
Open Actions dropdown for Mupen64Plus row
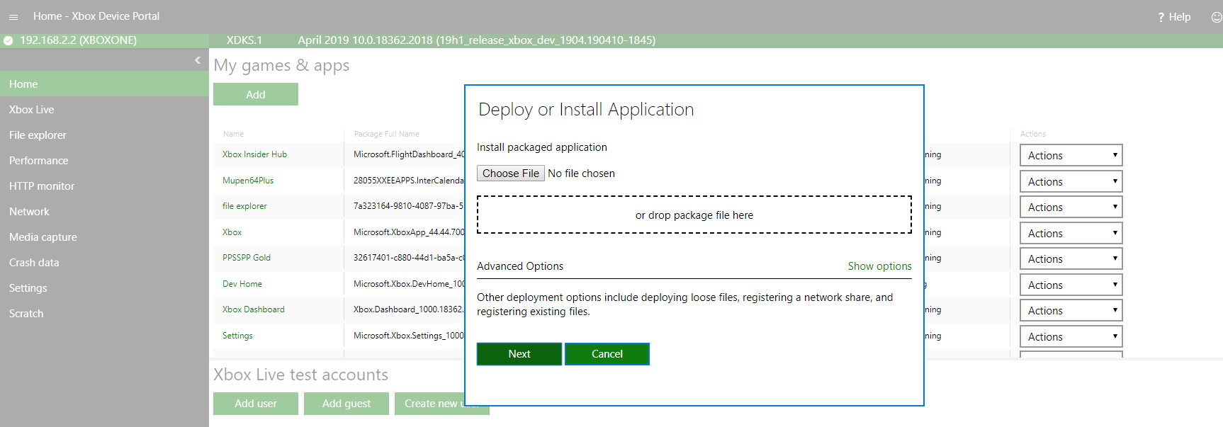(x=1070, y=182)
